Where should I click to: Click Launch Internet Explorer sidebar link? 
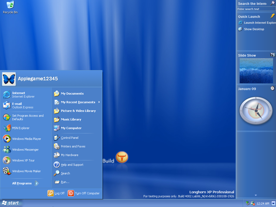click(x=257, y=23)
